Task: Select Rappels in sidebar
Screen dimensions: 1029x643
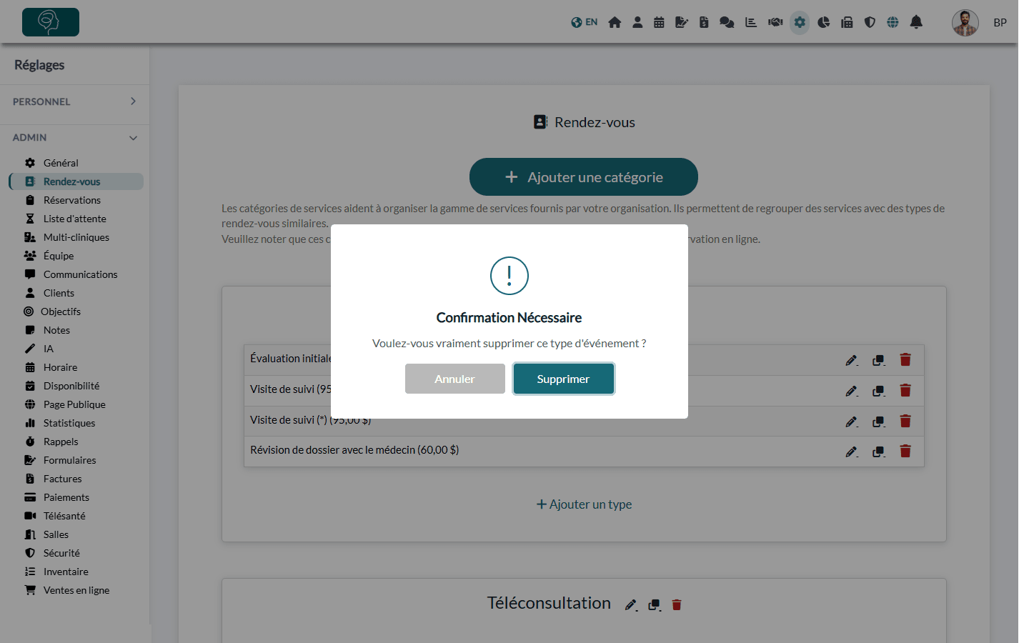Action: pyautogui.click(x=61, y=442)
